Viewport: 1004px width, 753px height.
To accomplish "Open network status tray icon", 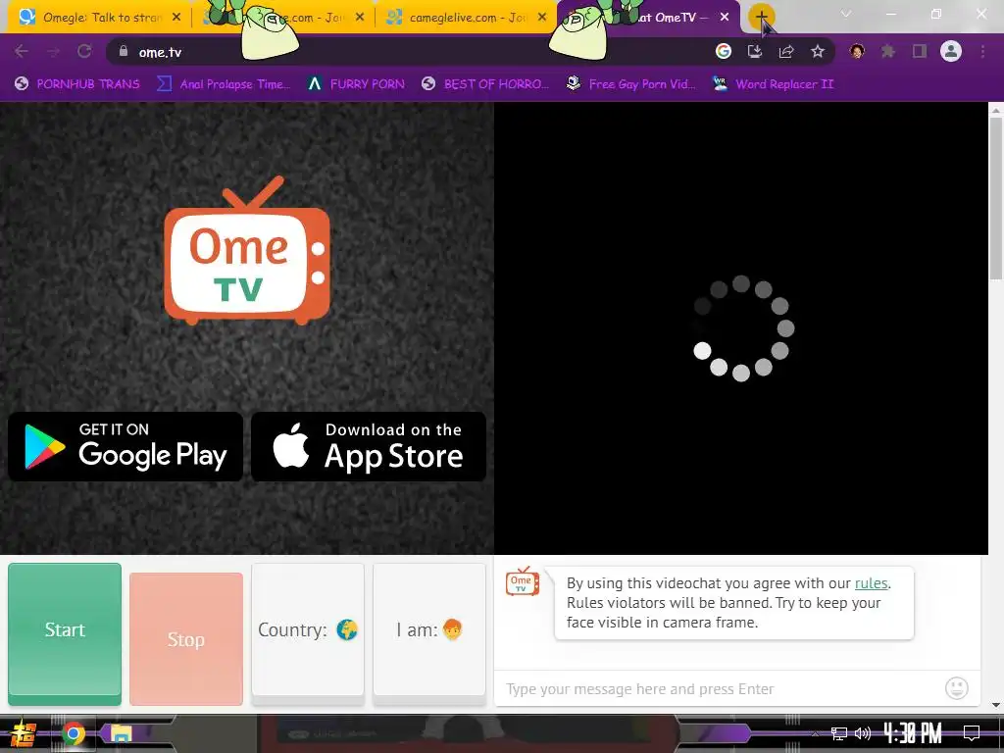I will pos(839,733).
